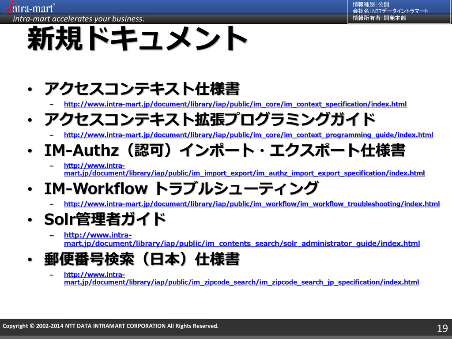The width and height of the screenshot is (452, 339).
Task: Open the im_context_programming_guide link
Action: click(249, 135)
